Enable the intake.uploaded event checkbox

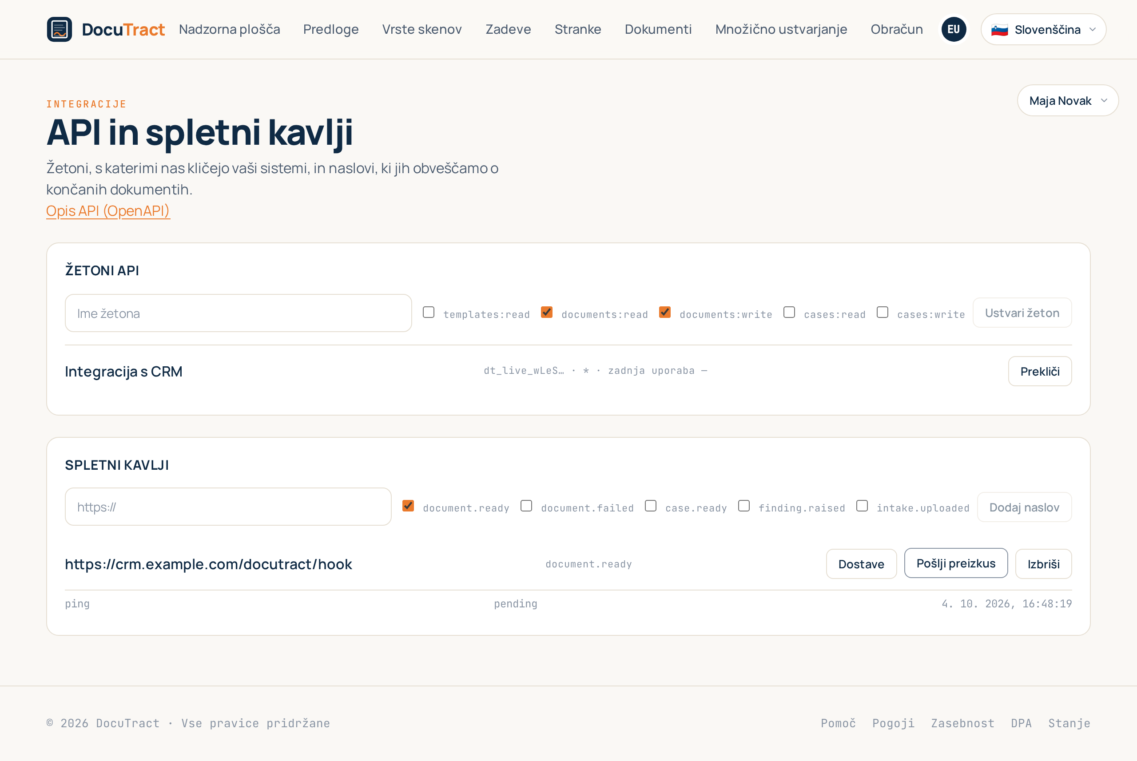click(x=862, y=506)
